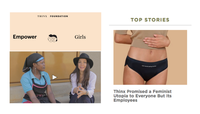Click the black hat in video frame

[83, 60]
